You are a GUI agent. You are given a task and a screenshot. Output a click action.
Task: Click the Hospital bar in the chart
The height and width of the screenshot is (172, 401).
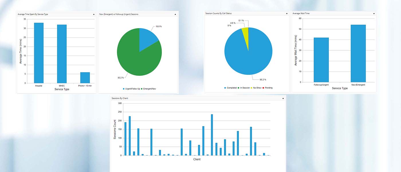(x=39, y=53)
